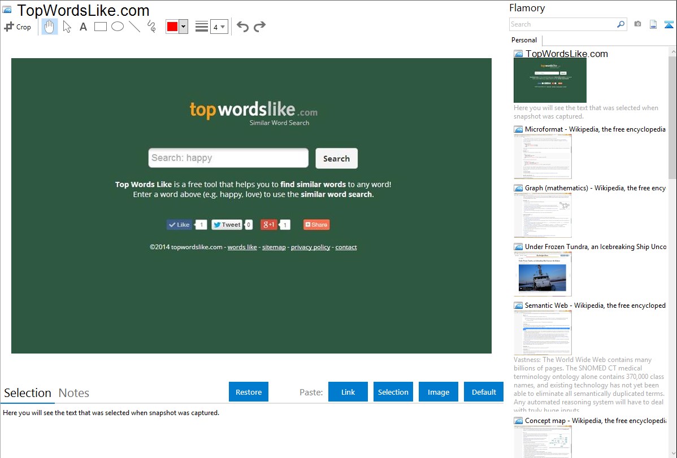The width and height of the screenshot is (677, 458).
Task: Click the document page icon in Flamory
Action: click(x=653, y=24)
